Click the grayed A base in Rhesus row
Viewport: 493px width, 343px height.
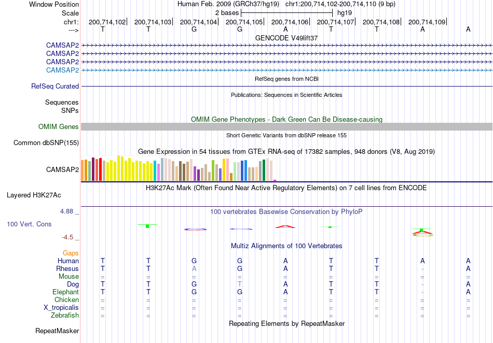tap(194, 268)
